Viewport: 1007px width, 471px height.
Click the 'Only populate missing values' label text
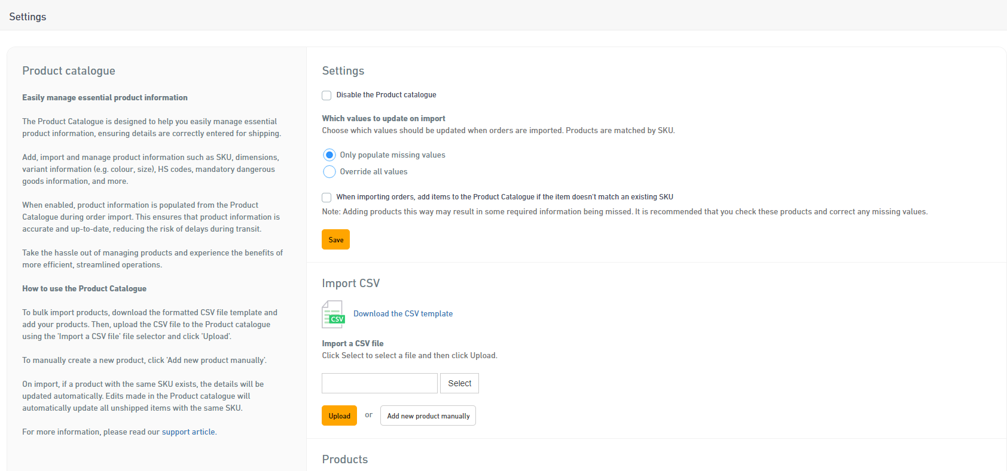pyautogui.click(x=392, y=155)
